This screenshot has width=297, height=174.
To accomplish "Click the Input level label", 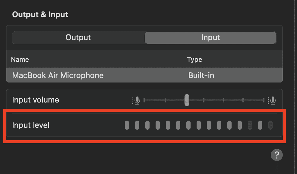I will (x=31, y=125).
